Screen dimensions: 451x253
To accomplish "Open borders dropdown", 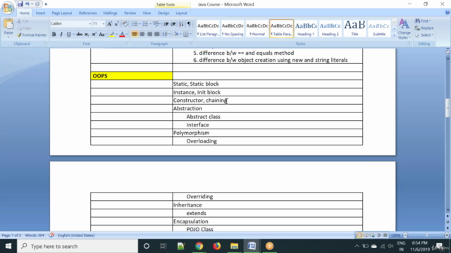I will (190, 34).
